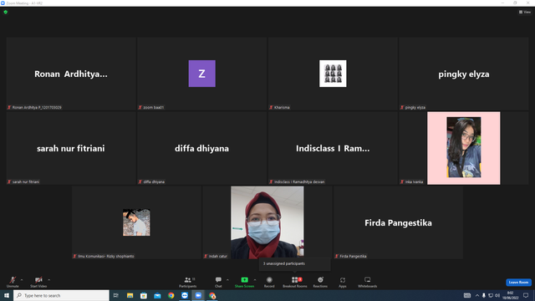
Task: Open the View layout menu
Action: (525, 12)
